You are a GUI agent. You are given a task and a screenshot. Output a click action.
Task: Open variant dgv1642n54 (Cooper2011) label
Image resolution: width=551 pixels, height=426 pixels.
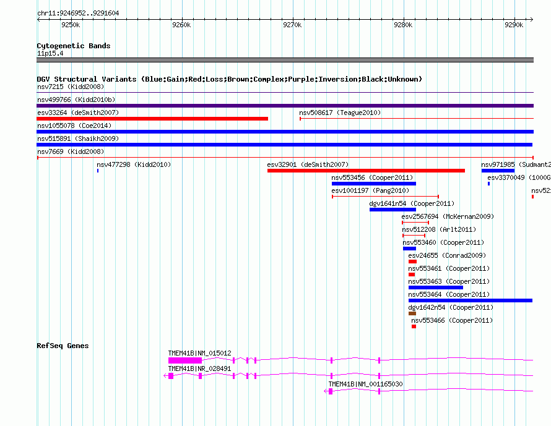pyautogui.click(x=451, y=307)
